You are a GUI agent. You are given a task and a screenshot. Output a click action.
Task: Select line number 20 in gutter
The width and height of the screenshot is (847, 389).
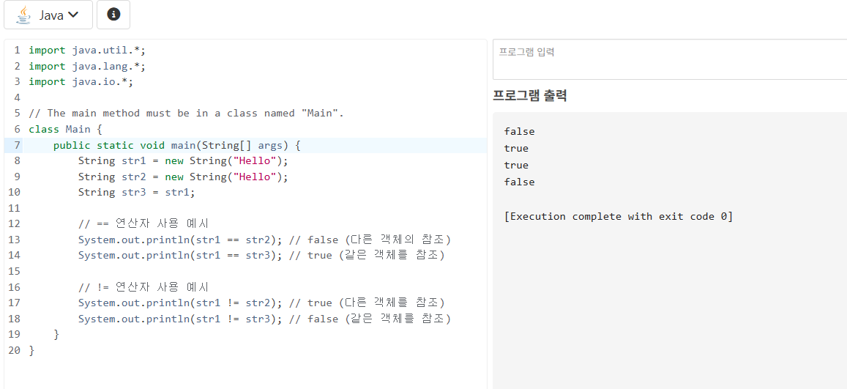click(14, 350)
